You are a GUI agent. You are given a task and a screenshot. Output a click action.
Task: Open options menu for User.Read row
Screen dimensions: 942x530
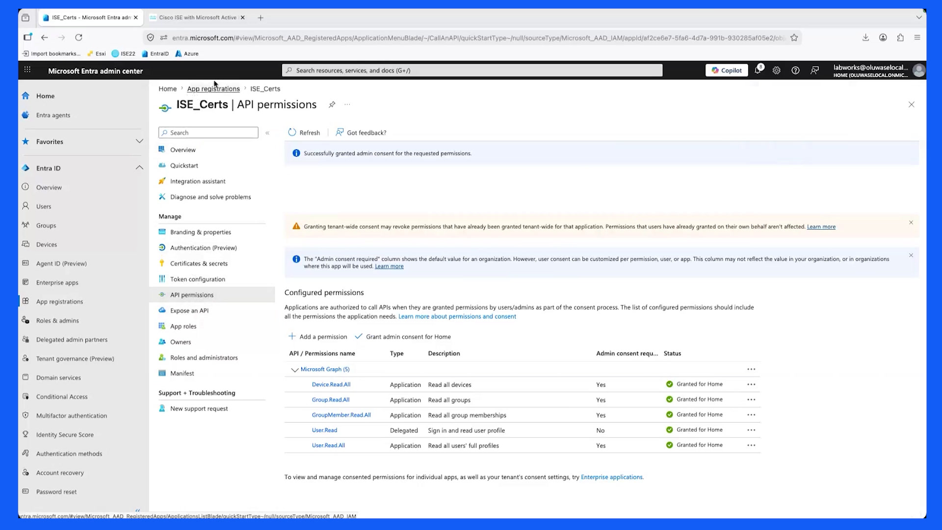tap(751, 430)
